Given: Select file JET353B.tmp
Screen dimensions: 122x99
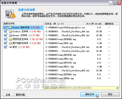Looking at the screenshot, I should click(82, 55).
